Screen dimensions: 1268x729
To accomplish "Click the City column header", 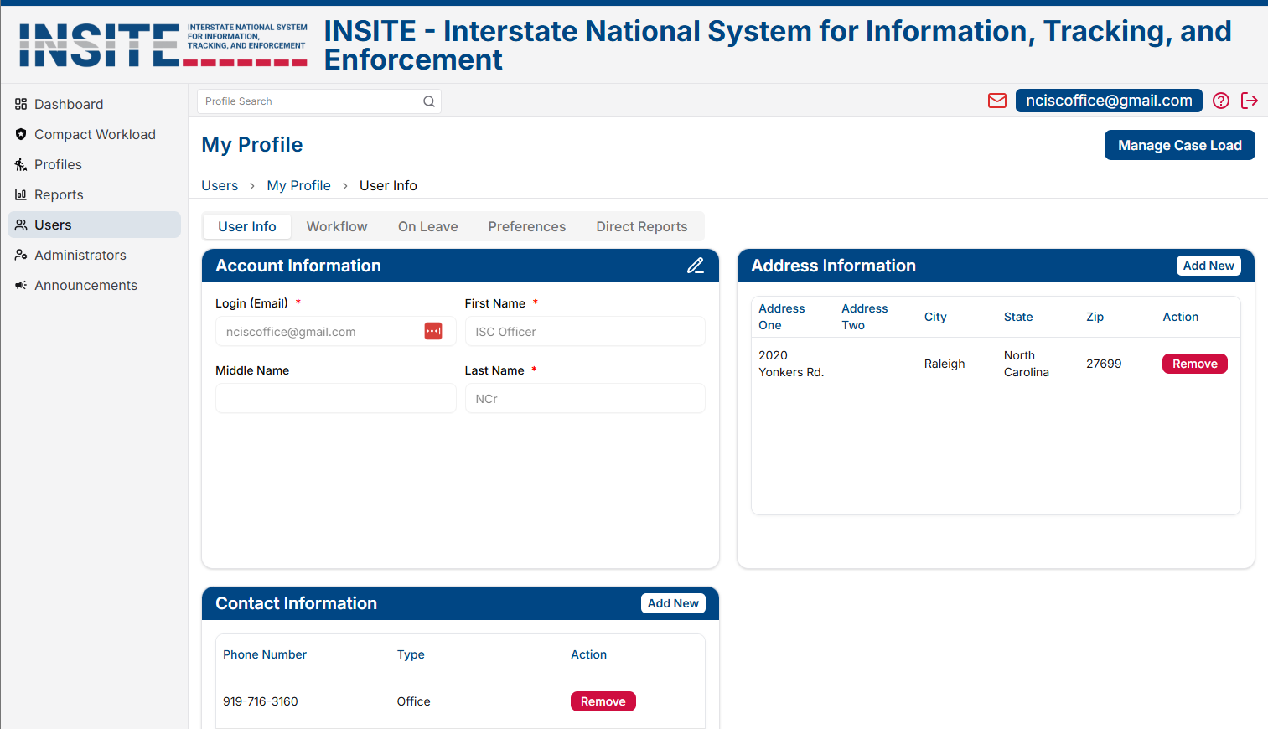I will point(935,317).
